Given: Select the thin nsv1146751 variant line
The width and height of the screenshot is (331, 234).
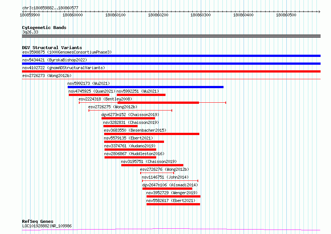Looking at the screenshot, I should [x=170, y=181].
